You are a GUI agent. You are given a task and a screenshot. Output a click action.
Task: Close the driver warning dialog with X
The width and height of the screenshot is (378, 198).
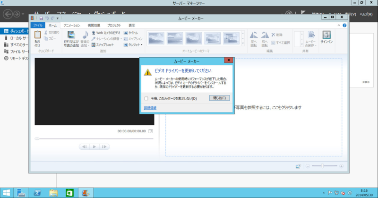(229, 60)
